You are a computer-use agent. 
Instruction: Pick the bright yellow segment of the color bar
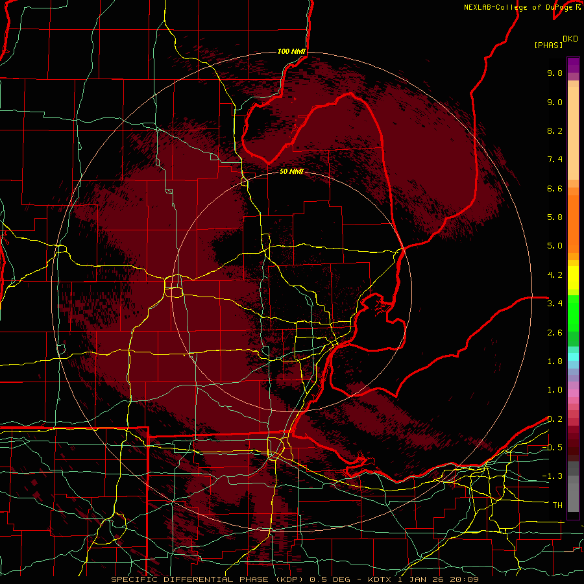pos(573,278)
